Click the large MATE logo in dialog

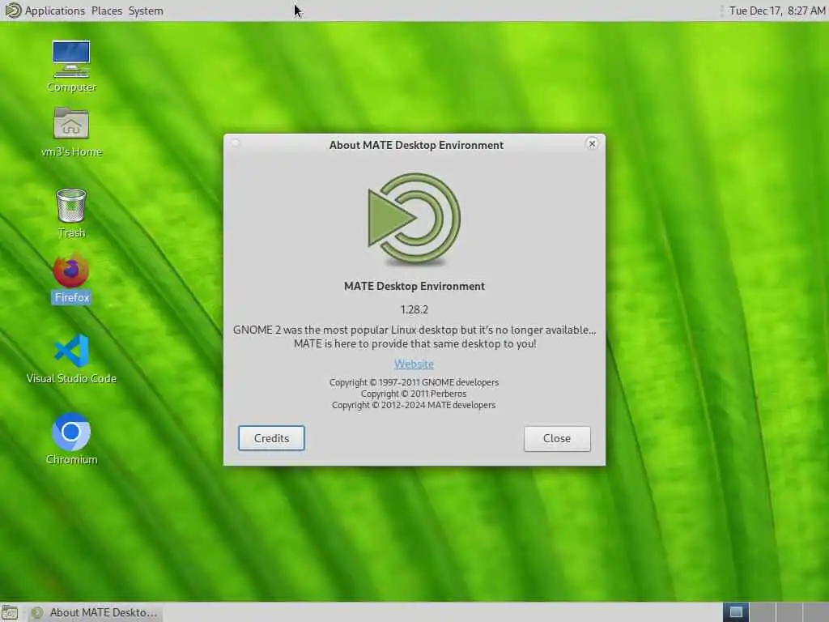pyautogui.click(x=414, y=219)
